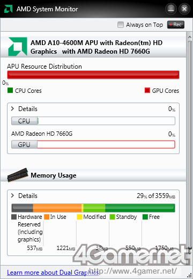Click the orange In Use legend square
Image resolution: width=193 pixels, height=279 pixels.
tap(47, 217)
